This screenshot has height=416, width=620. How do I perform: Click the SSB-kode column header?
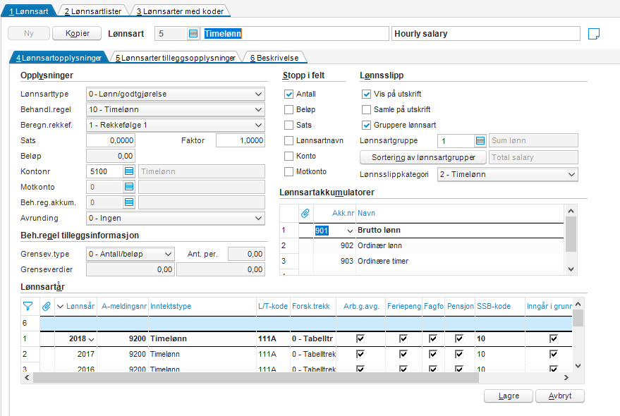[x=500, y=306]
